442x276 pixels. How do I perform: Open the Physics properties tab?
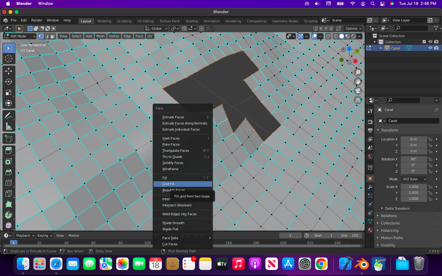370,204
